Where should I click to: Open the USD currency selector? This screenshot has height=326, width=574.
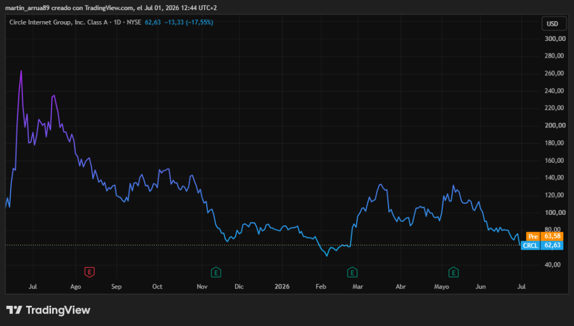pos(553,24)
